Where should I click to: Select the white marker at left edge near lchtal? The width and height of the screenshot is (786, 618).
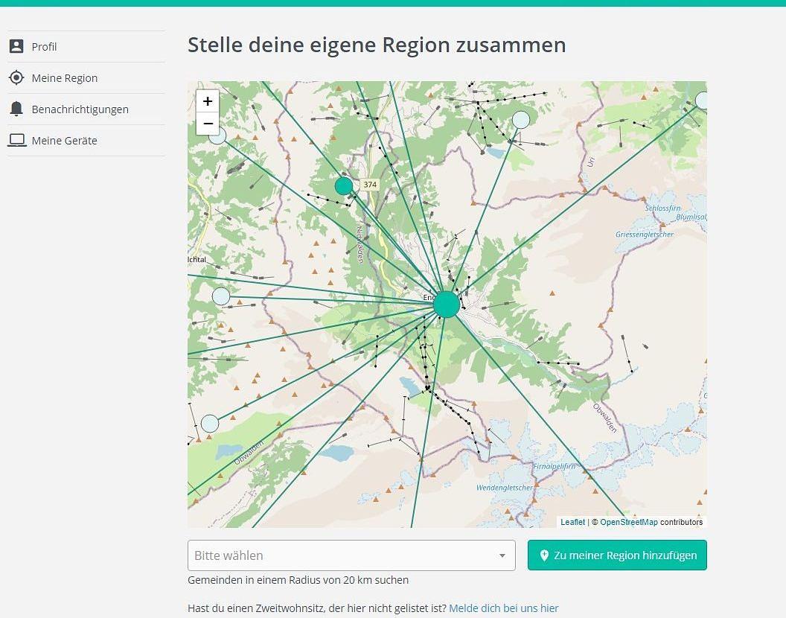tap(221, 296)
